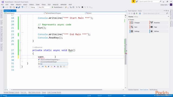Open the Package Manager Console tab
This screenshot has height=97, width=173.
point(11,92)
